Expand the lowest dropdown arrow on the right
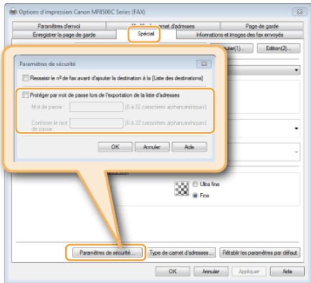311x283 pixels. [296, 152]
